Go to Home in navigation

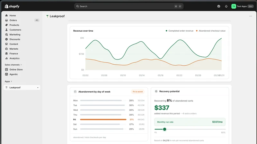point(13,15)
